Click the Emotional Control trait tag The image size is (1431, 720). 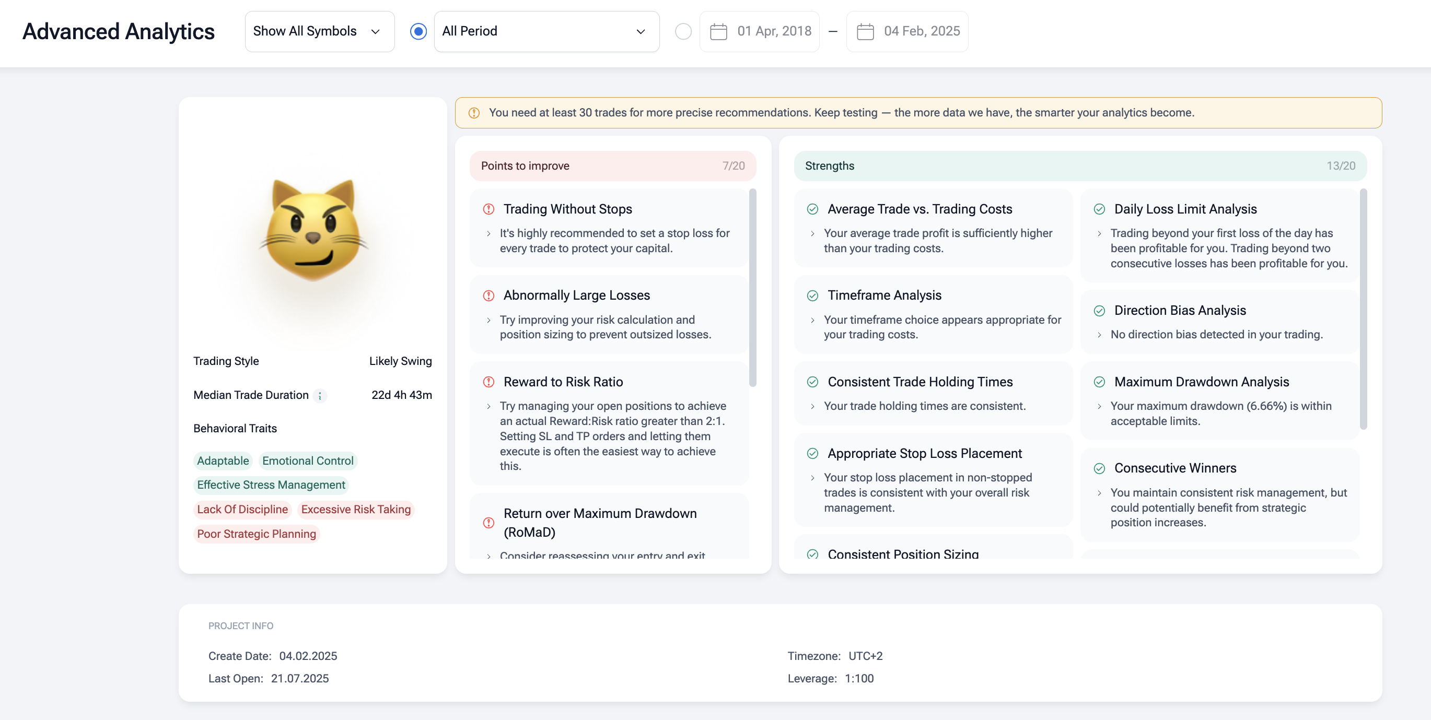[307, 461]
